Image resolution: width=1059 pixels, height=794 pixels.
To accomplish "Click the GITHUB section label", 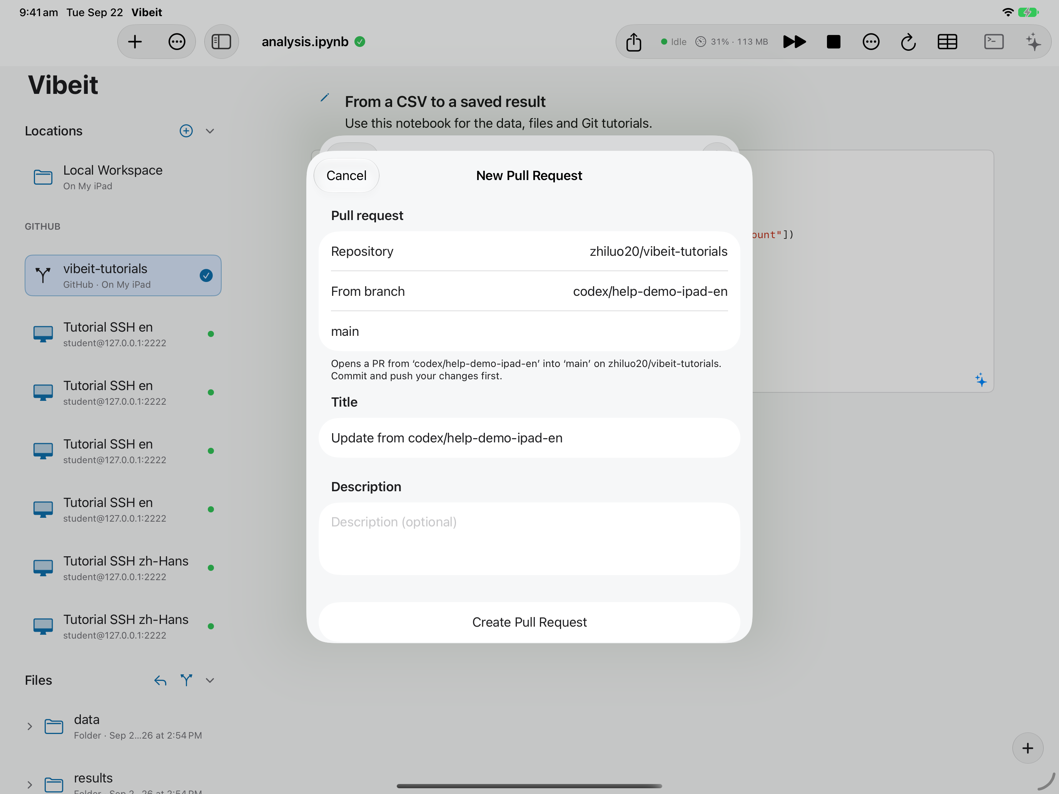I will click(x=43, y=226).
